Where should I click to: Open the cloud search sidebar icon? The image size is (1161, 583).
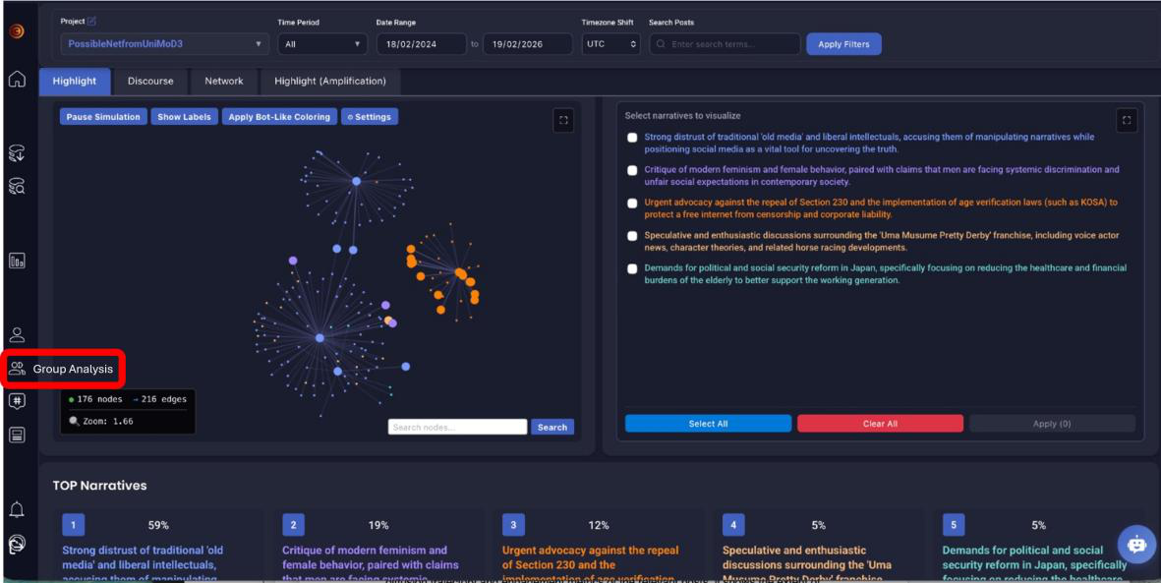(17, 185)
